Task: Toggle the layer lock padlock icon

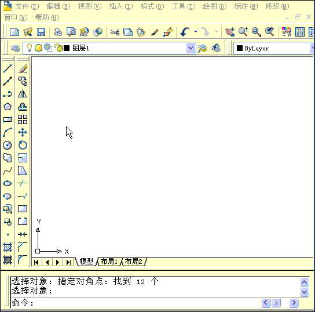Action: coord(58,48)
